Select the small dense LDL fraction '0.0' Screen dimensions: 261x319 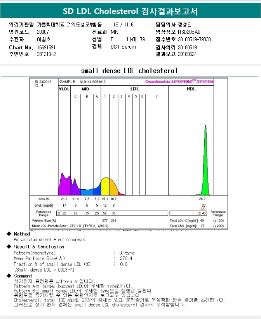[124, 264]
